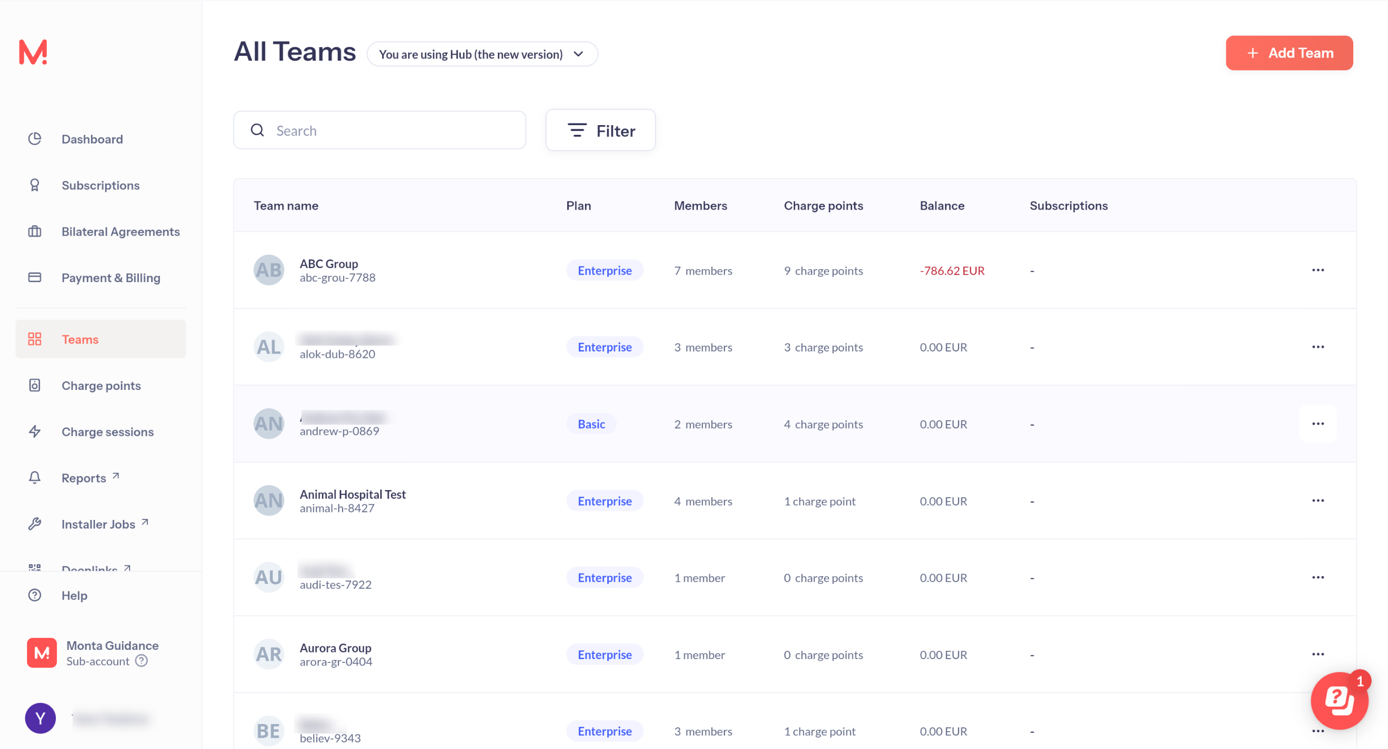The width and height of the screenshot is (1388, 749).
Task: Open the support chat bubble icon
Action: click(1339, 701)
